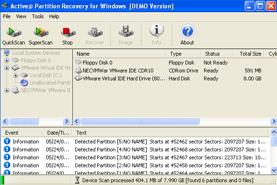Image resolution: width=277 pixels, height=185 pixels.
Task: Sort device list by Type column
Action: coord(184,54)
